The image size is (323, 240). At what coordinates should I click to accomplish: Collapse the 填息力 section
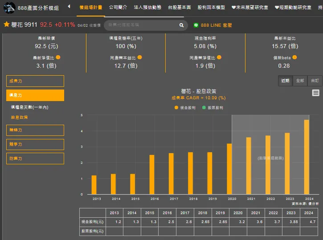click(x=35, y=95)
